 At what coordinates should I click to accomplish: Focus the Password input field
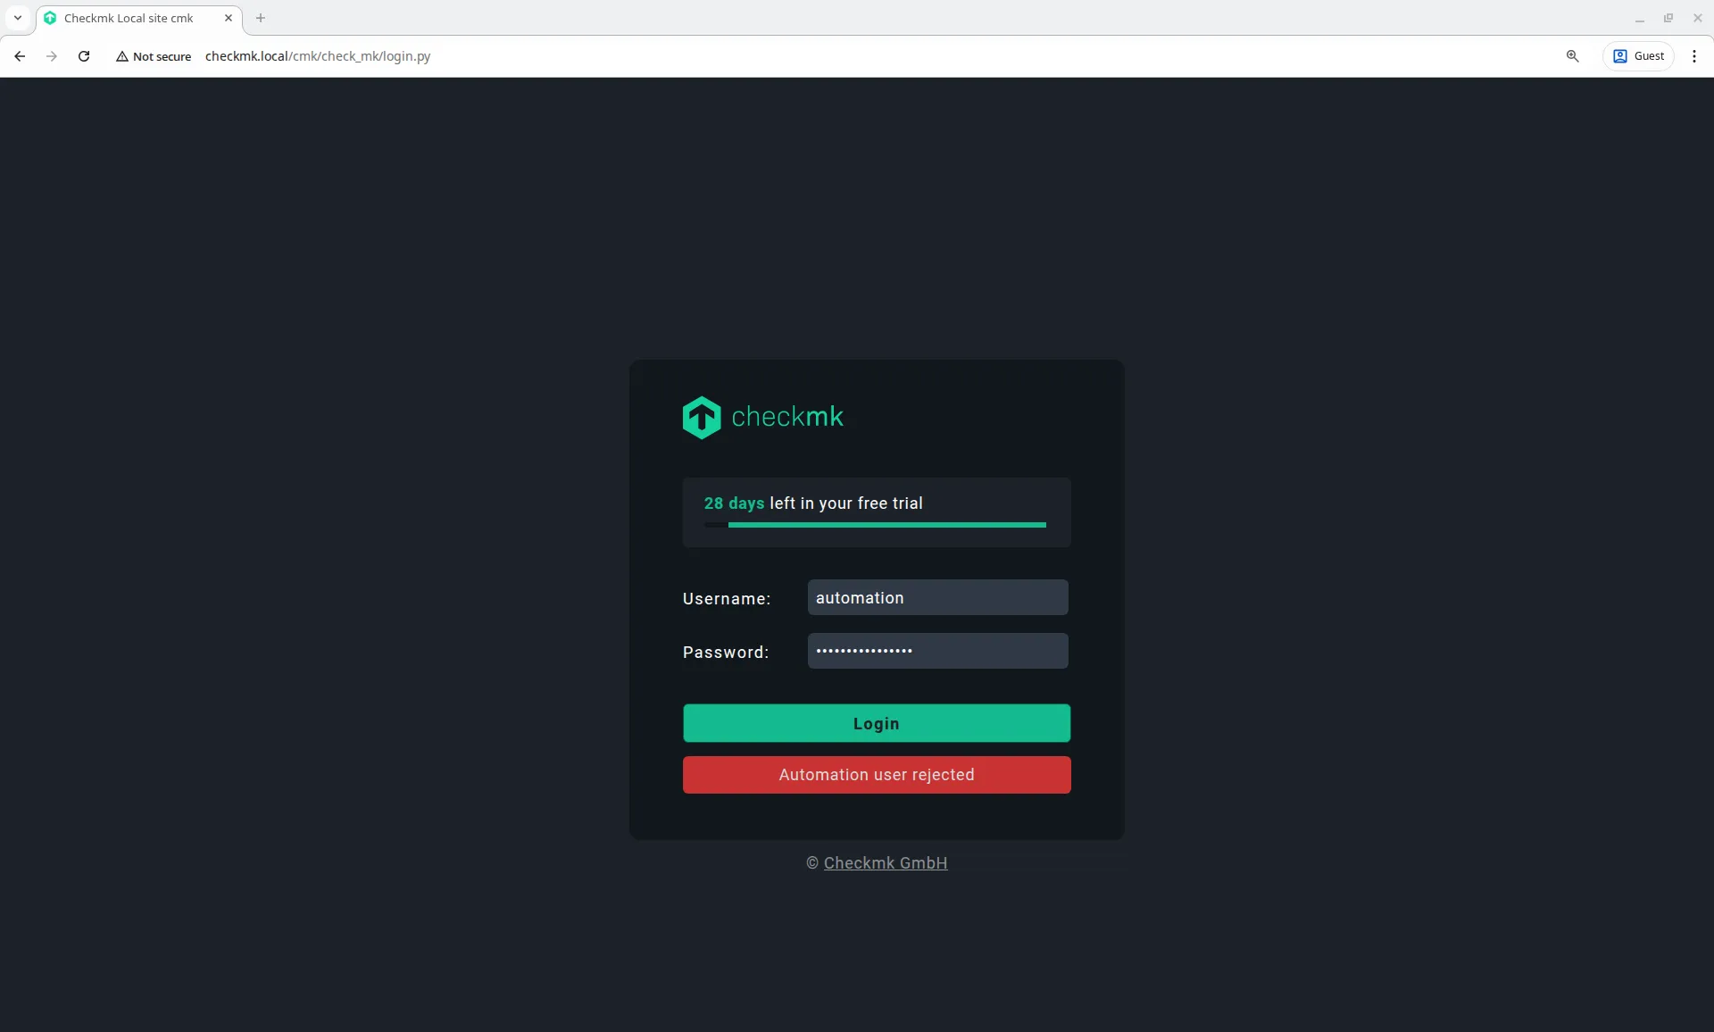[937, 651]
